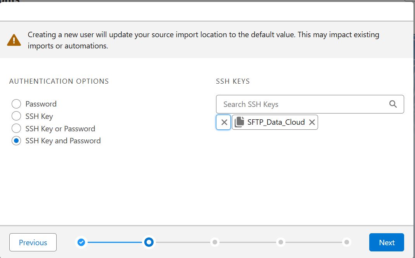415x258 pixels.
Task: Click the SSH KEYS section header
Action: tap(233, 81)
